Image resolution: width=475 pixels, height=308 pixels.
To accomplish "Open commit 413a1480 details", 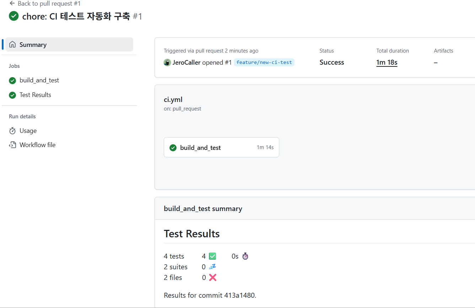I will (x=240, y=295).
